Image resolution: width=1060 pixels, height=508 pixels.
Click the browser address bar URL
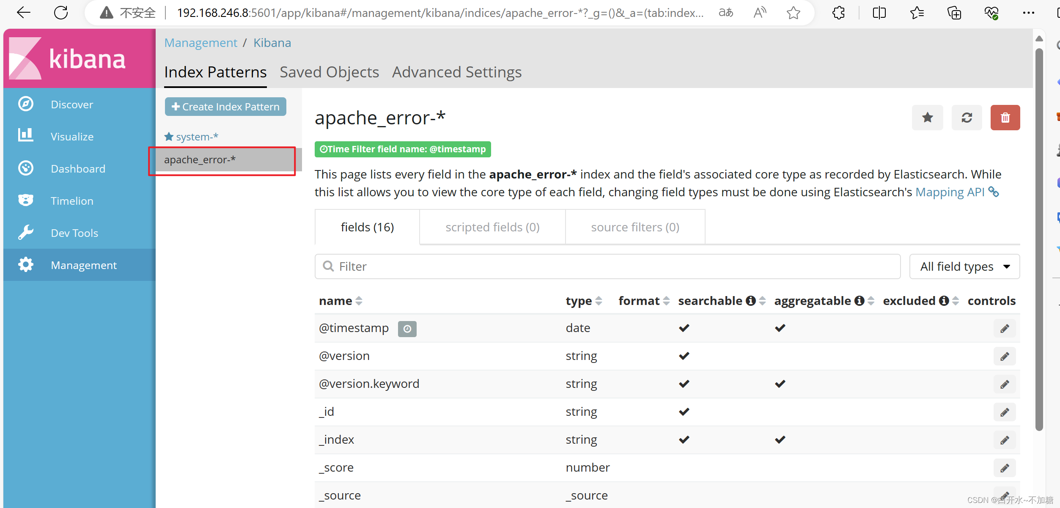coord(440,13)
